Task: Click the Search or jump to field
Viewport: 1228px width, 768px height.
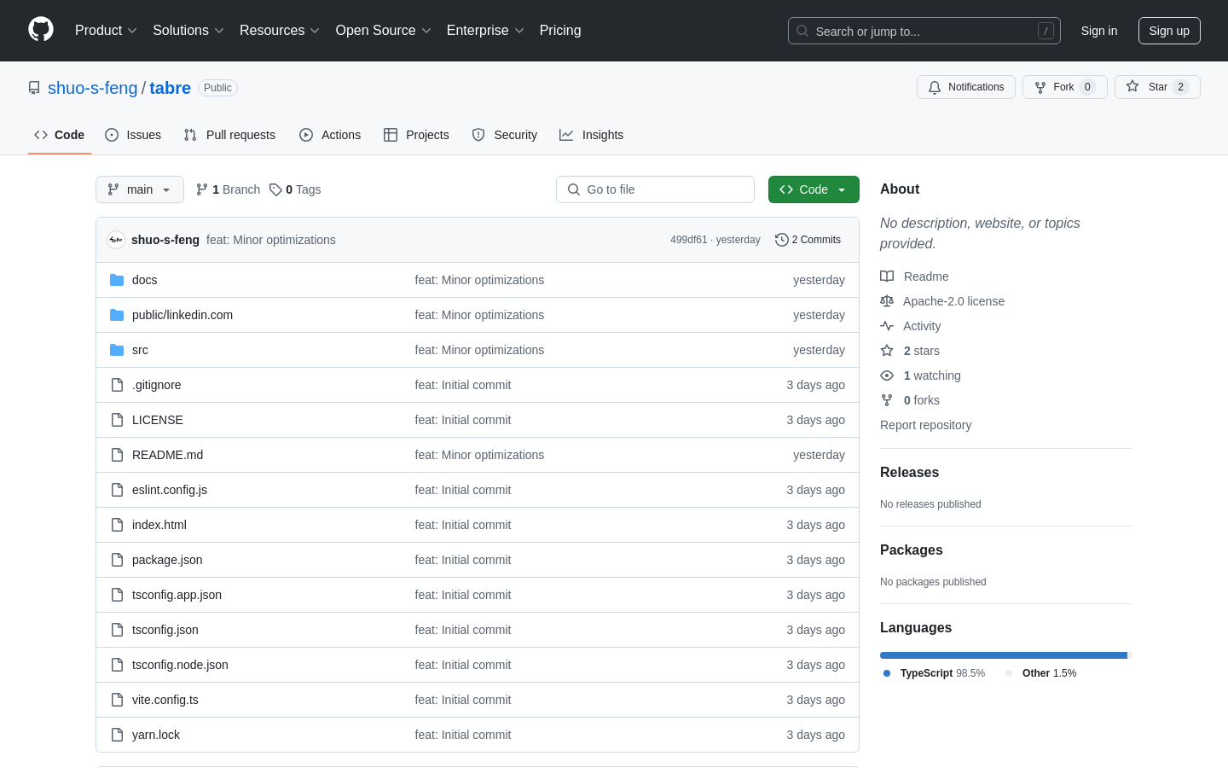Action: click(924, 31)
